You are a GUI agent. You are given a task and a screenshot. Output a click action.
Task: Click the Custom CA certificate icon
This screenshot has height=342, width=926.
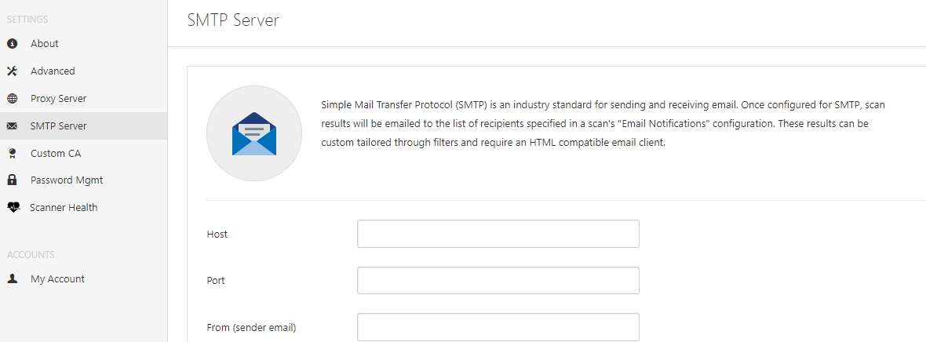coord(13,154)
